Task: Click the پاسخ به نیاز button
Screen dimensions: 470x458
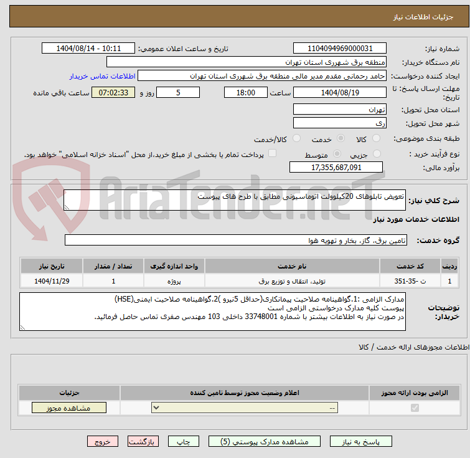Action: coord(360,442)
